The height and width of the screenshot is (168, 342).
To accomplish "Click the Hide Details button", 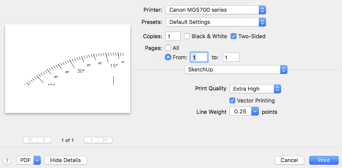I will pos(65,160).
